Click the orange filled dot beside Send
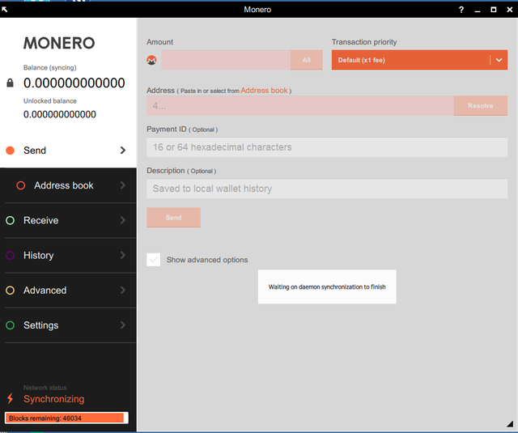Image resolution: width=518 pixels, height=433 pixels. (11, 151)
